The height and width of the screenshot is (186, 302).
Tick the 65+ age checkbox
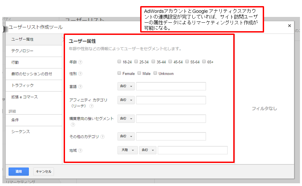pos(204,62)
